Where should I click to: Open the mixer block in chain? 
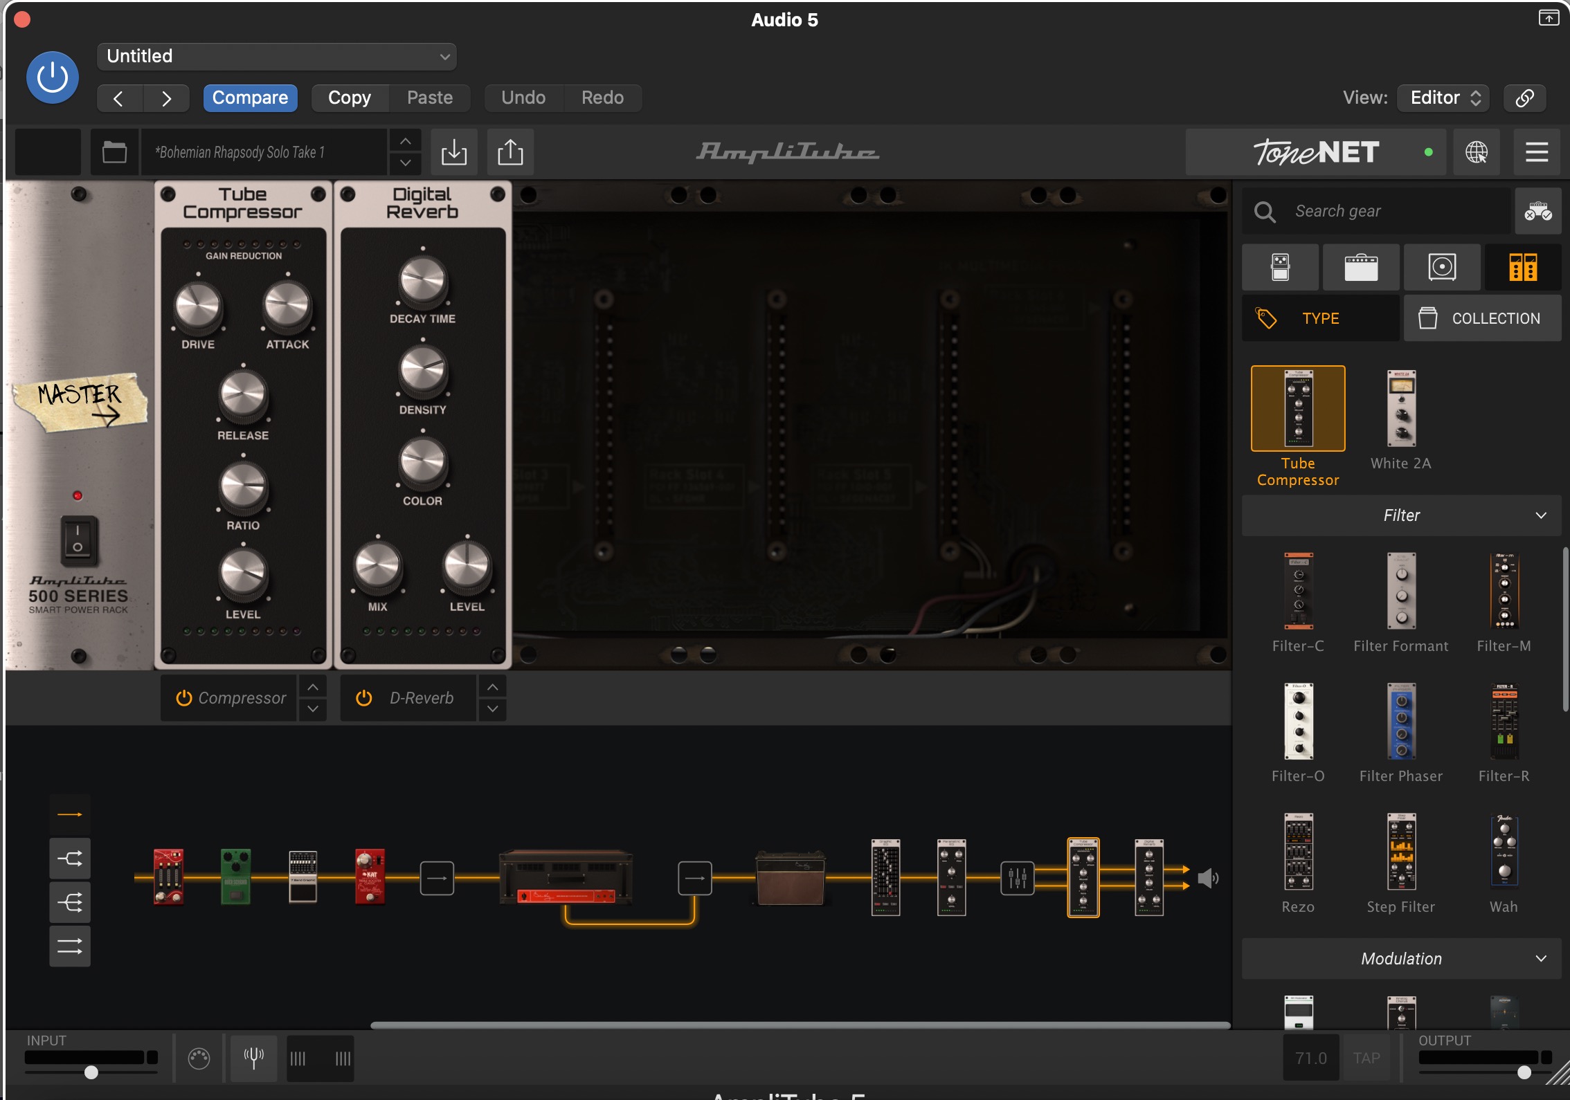[x=1017, y=879]
